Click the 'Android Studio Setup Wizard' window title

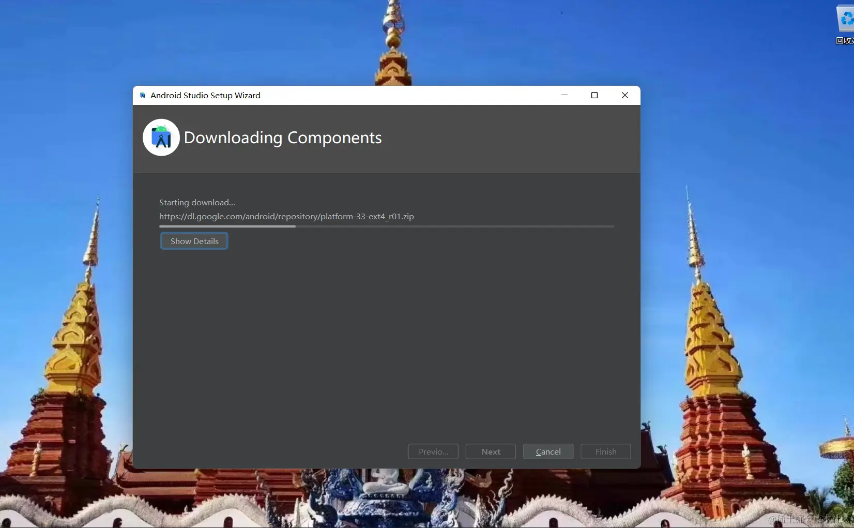[205, 95]
